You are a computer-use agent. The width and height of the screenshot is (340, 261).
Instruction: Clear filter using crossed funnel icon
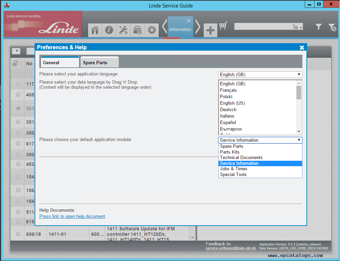(x=332, y=27)
